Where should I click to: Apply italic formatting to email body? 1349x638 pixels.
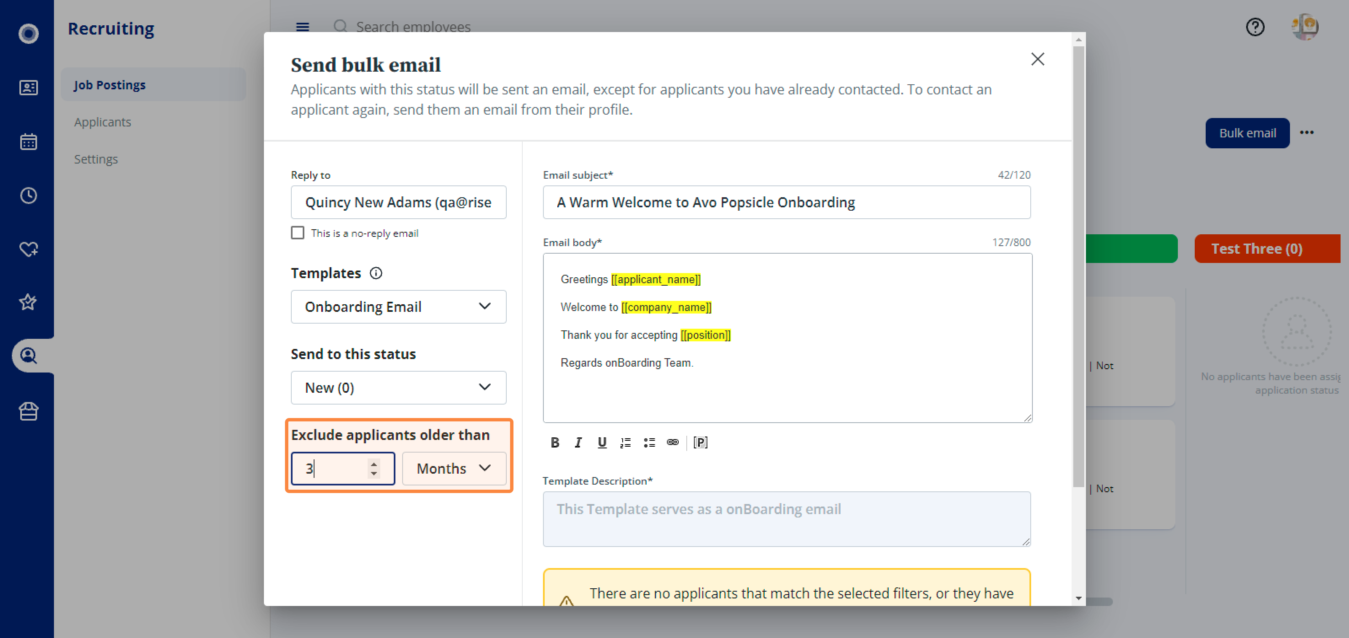click(578, 443)
